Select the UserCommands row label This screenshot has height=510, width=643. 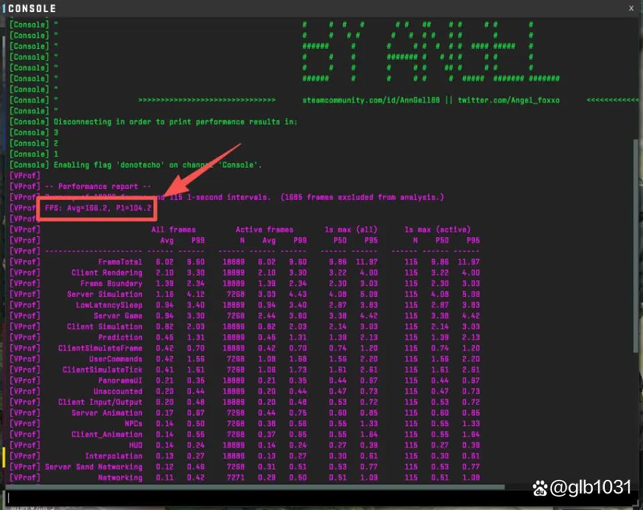pos(116,359)
